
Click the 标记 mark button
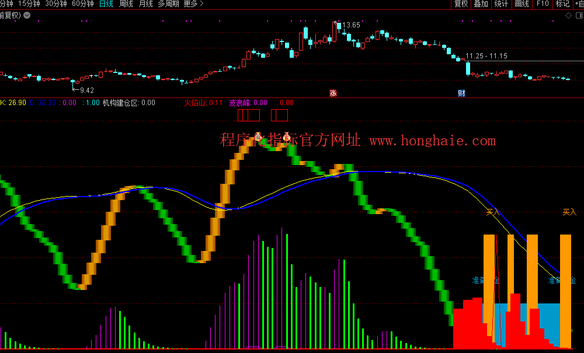562,4
